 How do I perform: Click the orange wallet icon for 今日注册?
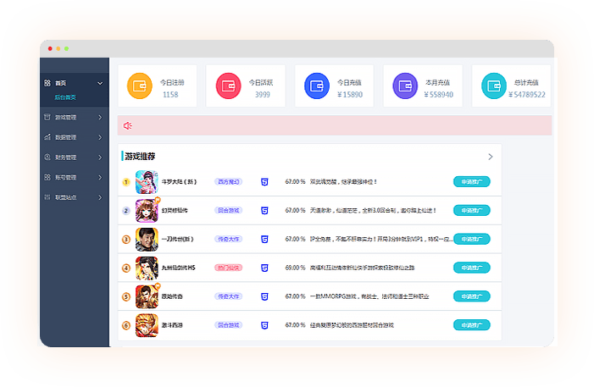point(140,86)
